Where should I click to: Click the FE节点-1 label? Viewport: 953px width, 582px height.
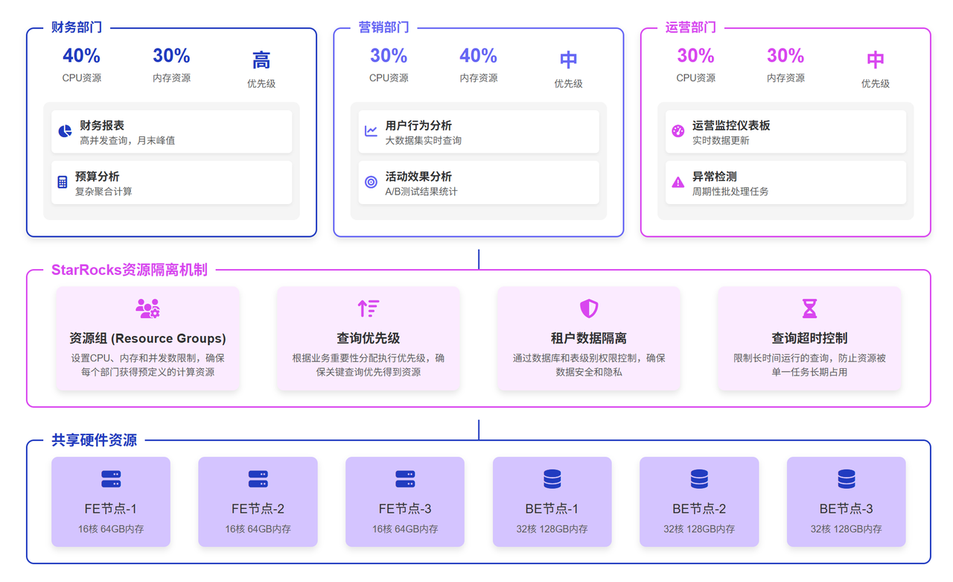click(x=111, y=509)
